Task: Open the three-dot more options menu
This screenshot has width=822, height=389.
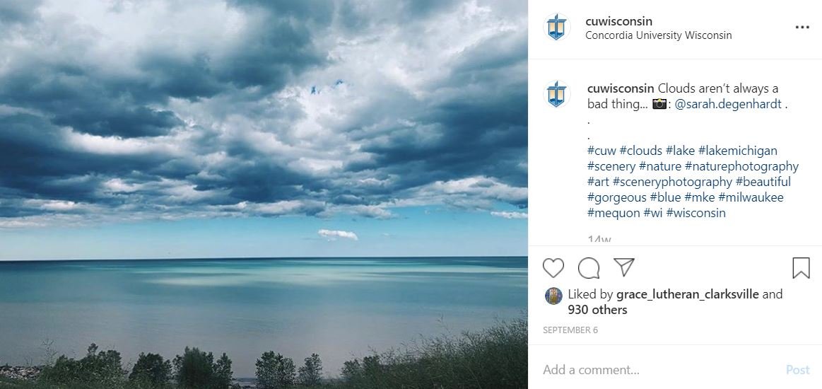Action: 802,28
